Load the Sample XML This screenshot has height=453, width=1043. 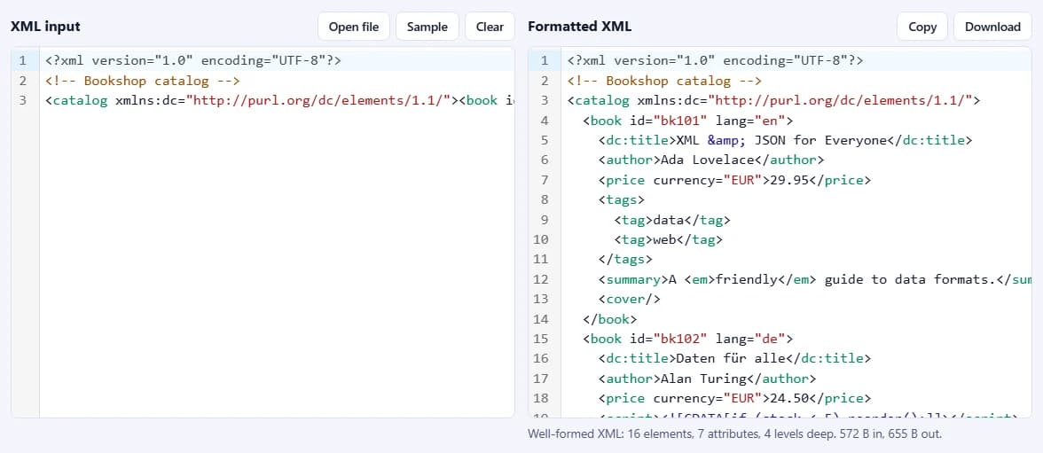point(427,27)
